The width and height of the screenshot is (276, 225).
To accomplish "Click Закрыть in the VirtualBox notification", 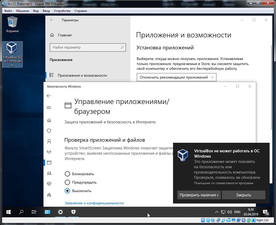I will [243, 195].
